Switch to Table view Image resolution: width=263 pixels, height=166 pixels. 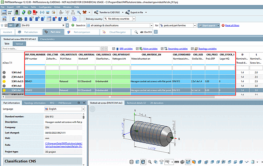(x=7, y=44)
